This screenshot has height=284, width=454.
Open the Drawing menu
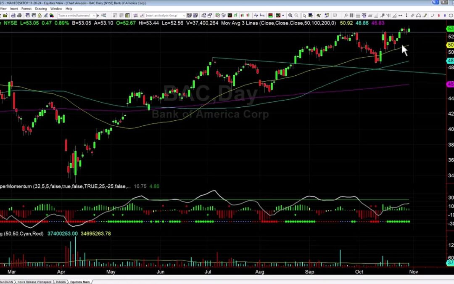coord(41,8)
